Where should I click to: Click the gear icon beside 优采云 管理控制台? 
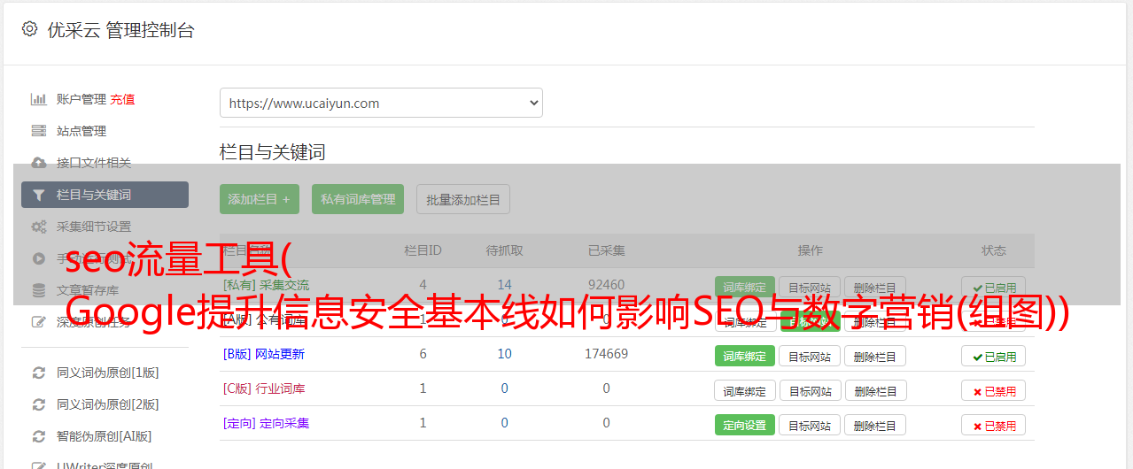(29, 29)
